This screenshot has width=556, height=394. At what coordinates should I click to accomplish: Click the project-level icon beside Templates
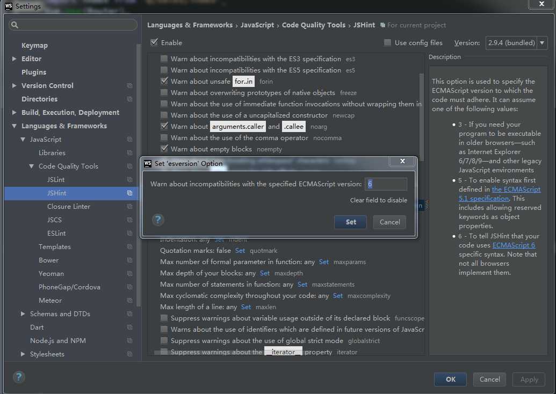coord(130,247)
